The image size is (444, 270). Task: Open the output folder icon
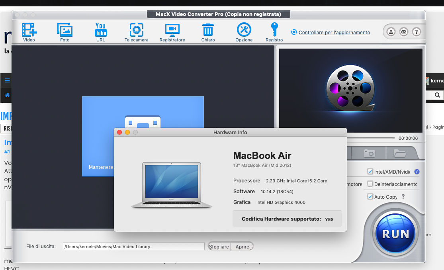(x=400, y=153)
